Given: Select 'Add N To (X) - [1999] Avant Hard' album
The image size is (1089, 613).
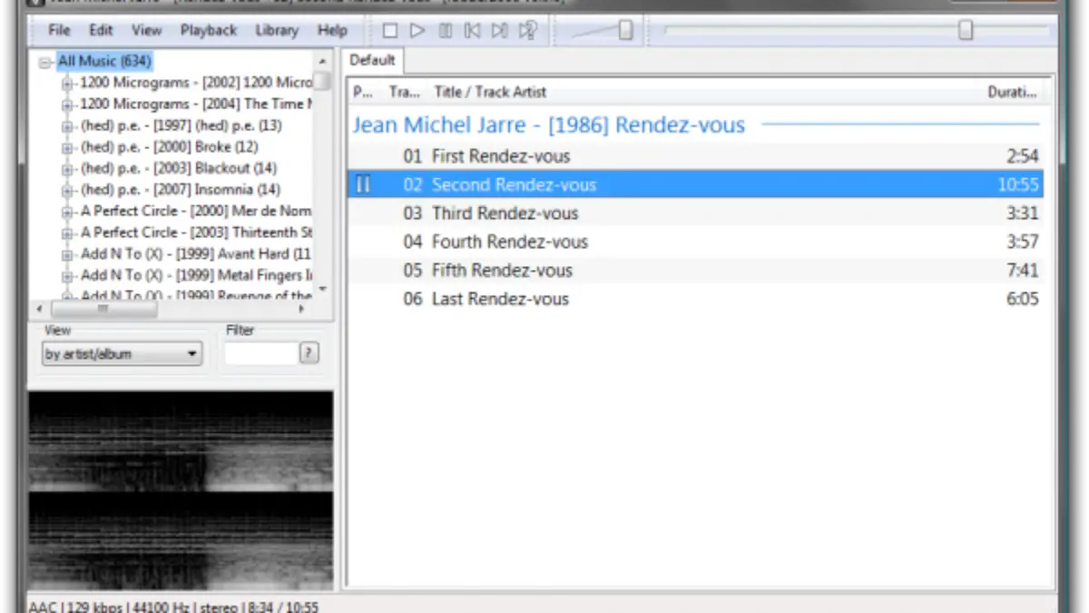Looking at the screenshot, I should point(196,253).
